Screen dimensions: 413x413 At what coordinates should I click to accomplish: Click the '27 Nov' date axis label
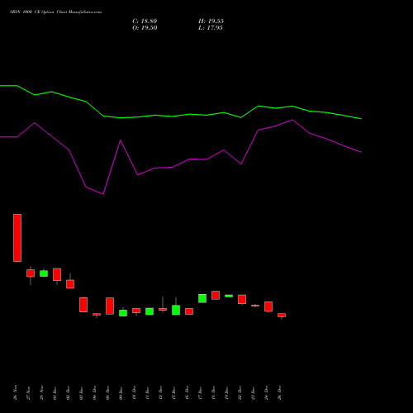(29, 393)
